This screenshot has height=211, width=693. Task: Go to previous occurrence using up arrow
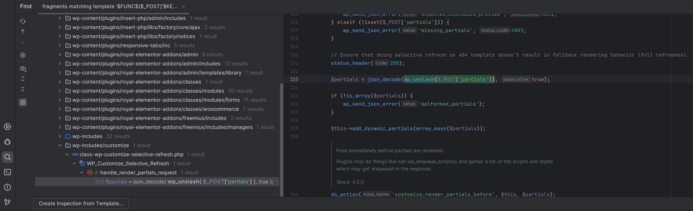23,31
